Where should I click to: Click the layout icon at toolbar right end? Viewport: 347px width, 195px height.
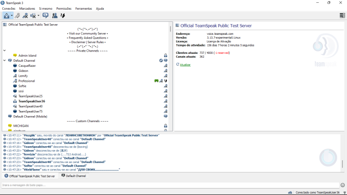click(342, 15)
